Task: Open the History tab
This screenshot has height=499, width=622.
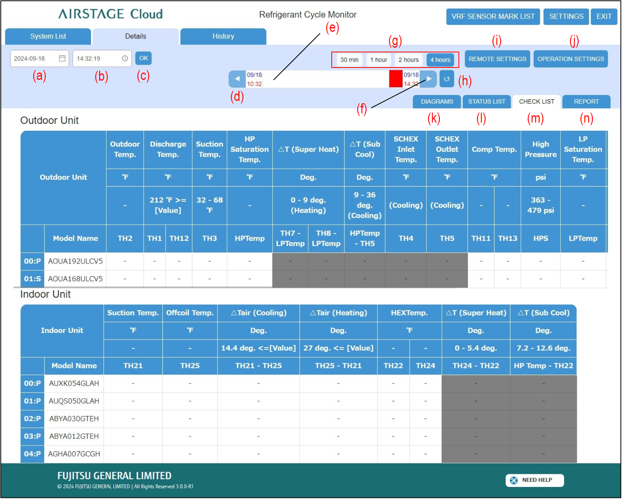Action: 223,36
